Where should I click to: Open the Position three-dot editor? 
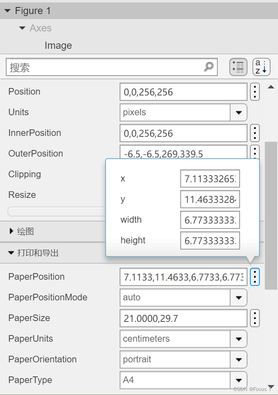click(255, 92)
